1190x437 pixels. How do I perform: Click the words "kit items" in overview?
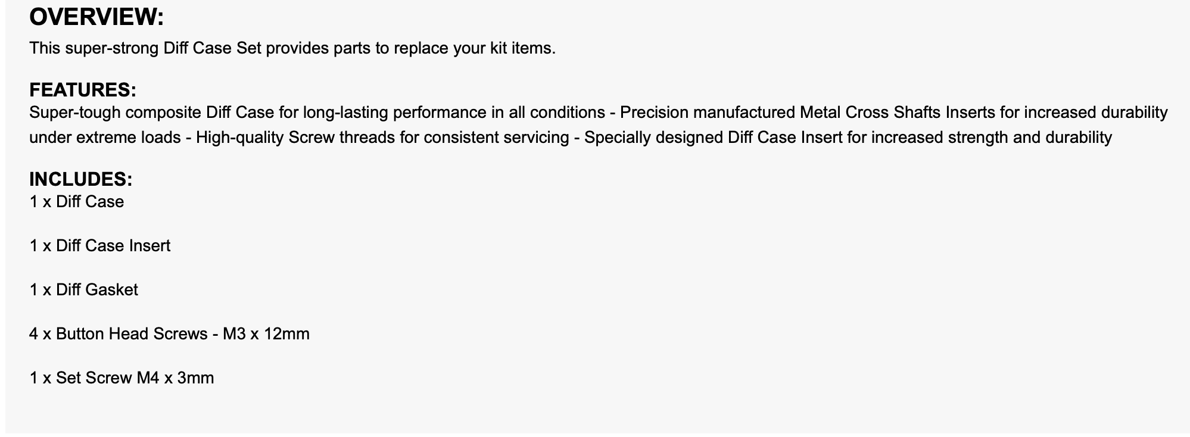[x=522, y=48]
